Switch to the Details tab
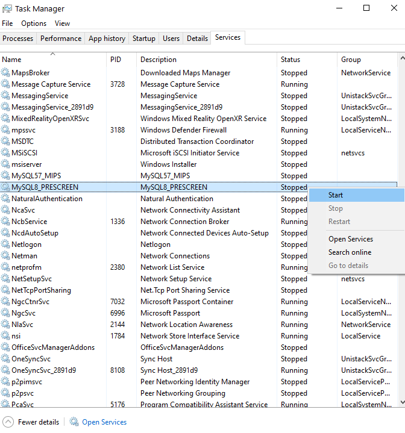The height and width of the screenshot is (433, 405). 197,39
